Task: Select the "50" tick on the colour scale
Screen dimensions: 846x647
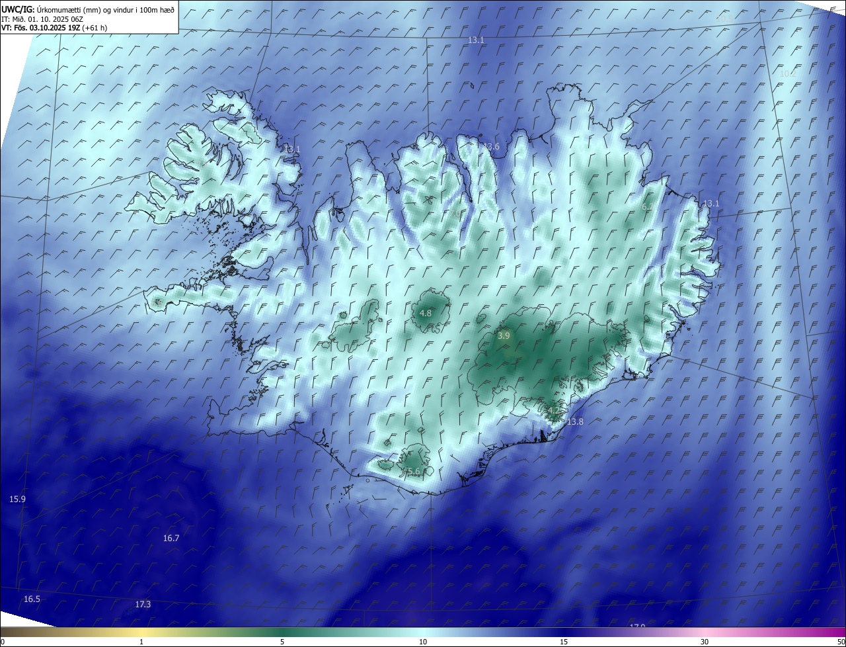Action: coord(841,642)
